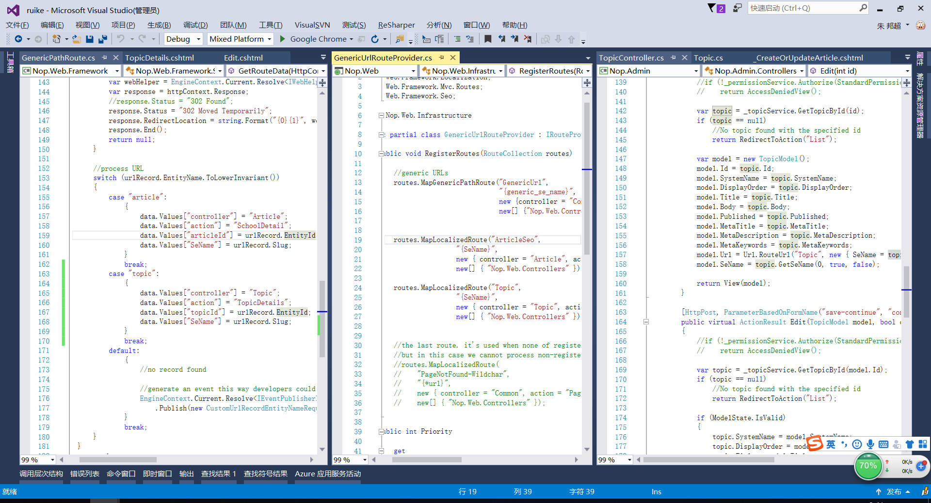This screenshot has width=931, height=503.
Task: Open the VisualSVN menu
Action: [x=312, y=25]
